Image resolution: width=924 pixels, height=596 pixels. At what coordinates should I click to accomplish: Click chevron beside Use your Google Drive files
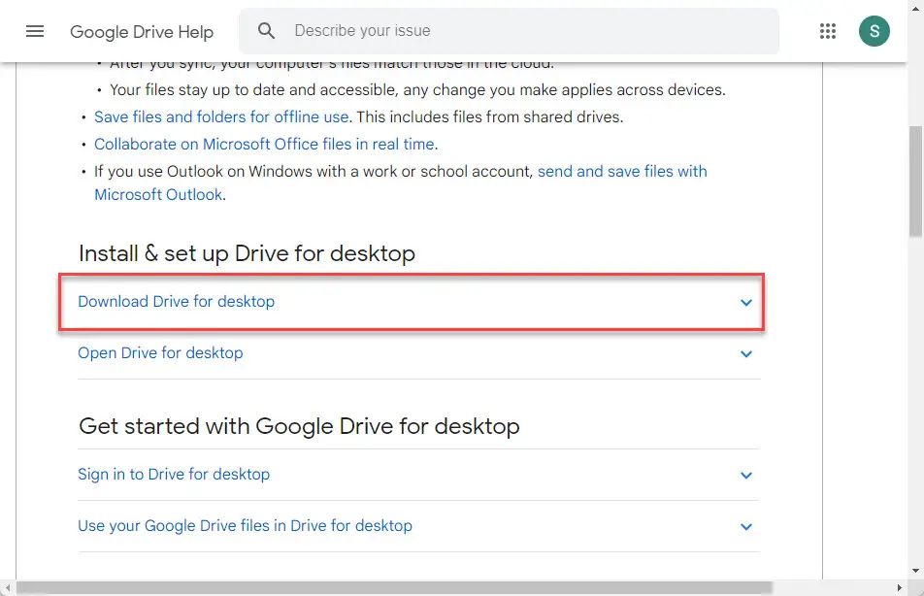[746, 526]
